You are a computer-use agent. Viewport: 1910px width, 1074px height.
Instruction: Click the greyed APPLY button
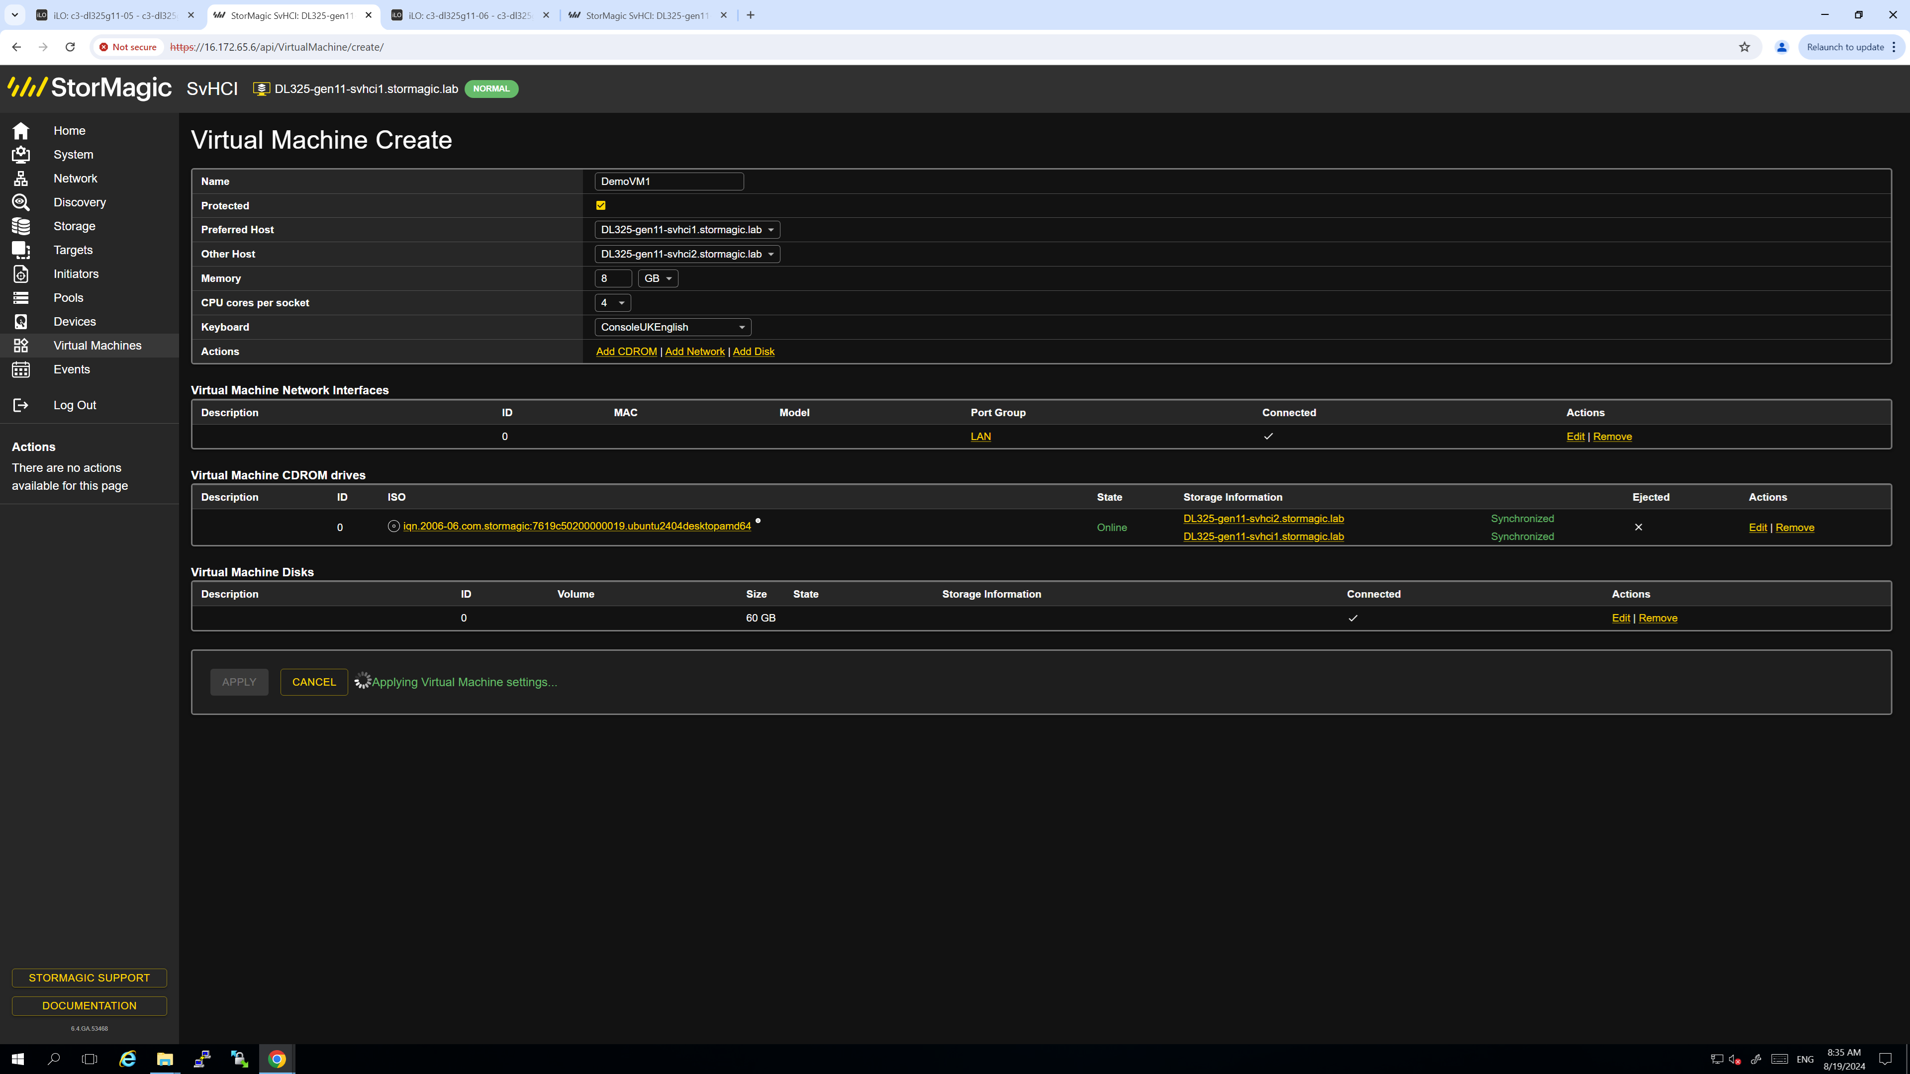239,682
